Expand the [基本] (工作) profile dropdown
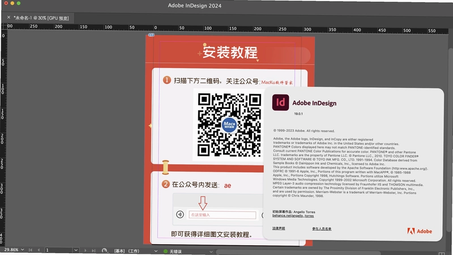Image resolution: width=453 pixels, height=255 pixels. coord(156,251)
